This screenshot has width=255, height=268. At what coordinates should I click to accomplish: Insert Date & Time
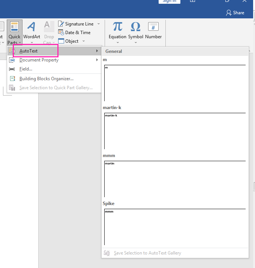coord(74,33)
